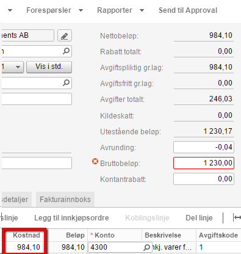Screen dimensions: 241x254
Task: Click the Kostnad cell value 984,10
Action: point(29,247)
